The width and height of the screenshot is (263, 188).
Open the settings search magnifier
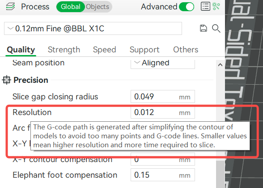pos(216,28)
